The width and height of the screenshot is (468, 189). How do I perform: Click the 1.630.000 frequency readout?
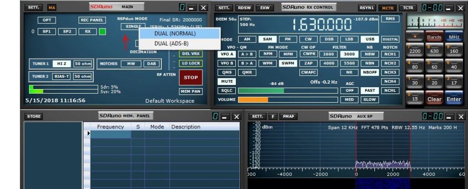322,25
